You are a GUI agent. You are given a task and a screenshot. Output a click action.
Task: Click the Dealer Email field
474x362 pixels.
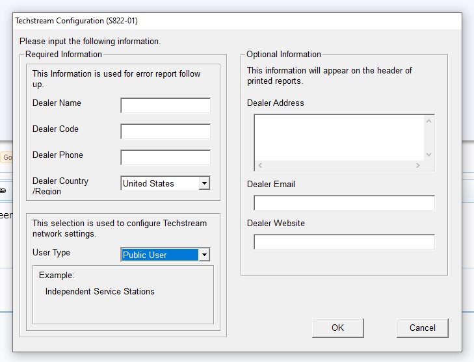(x=345, y=203)
